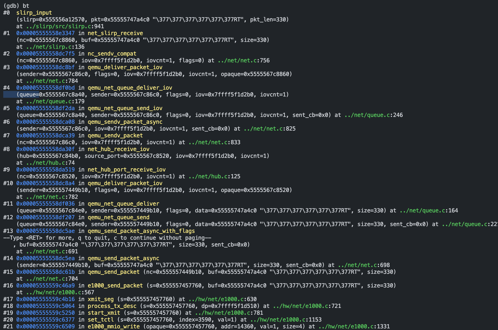Click qemu_send_packet in frame #15
Viewport: 498px width, 330px height.
[x=114, y=272]
